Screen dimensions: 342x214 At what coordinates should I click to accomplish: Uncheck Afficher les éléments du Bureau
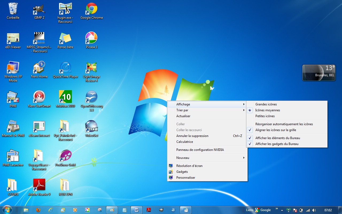tap(287, 138)
